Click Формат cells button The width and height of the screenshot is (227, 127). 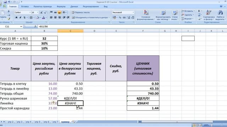pos(187,19)
